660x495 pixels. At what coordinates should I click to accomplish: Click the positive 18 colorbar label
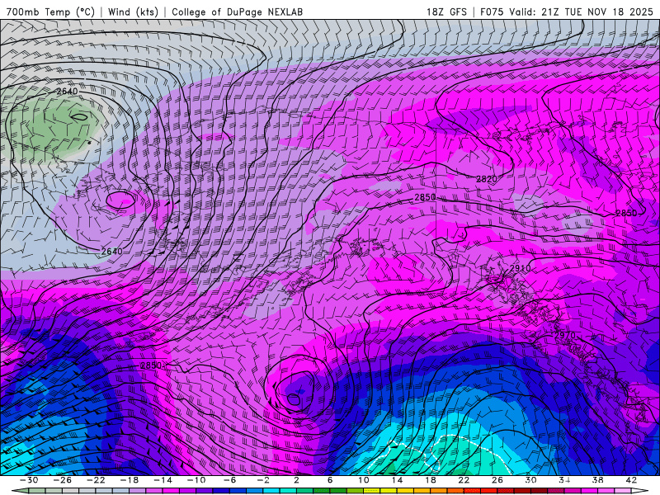430,480
